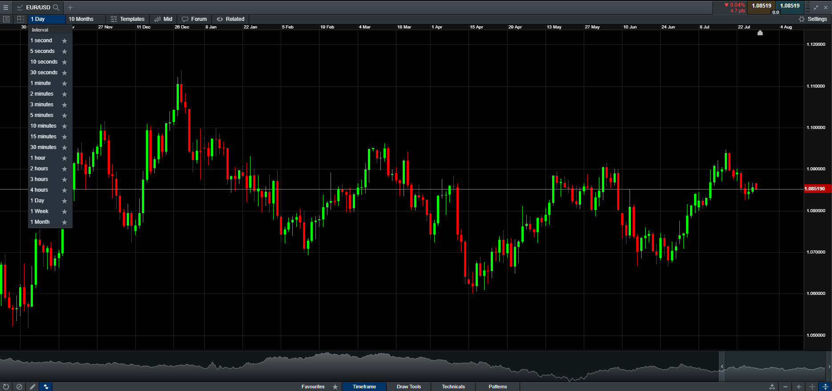The image size is (832, 391).
Task: Favourite the 1 Week interval star
Action: [x=65, y=212]
